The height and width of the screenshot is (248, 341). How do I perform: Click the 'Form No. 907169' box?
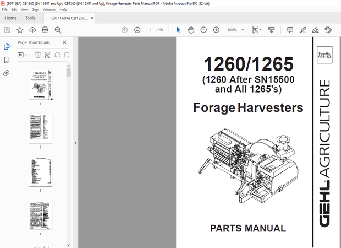click(x=324, y=55)
